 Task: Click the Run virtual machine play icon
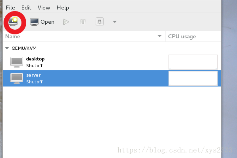[66, 22]
